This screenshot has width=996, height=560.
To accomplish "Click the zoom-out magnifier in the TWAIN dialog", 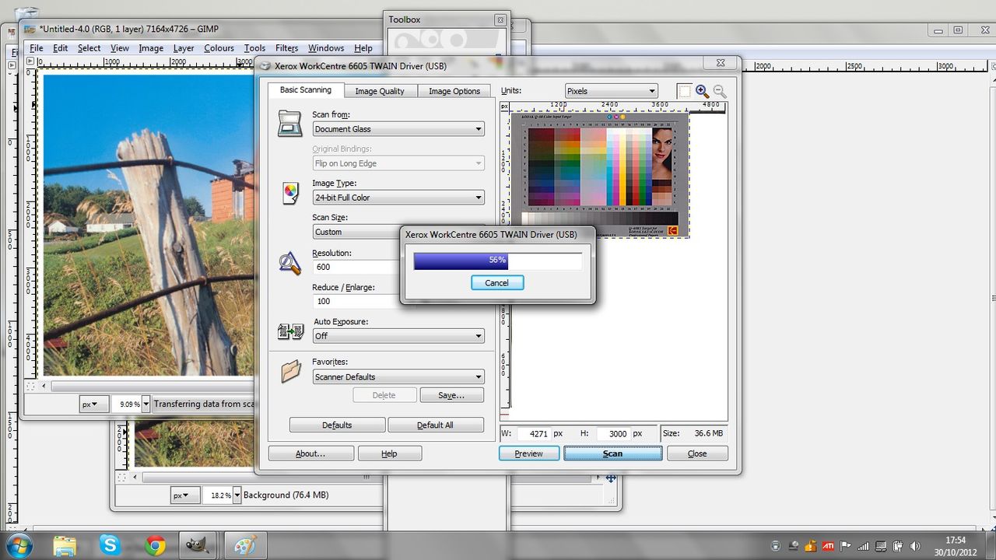I will click(720, 91).
